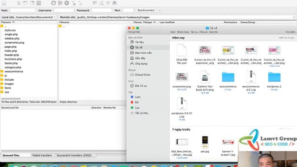Click Hiển thị ít hơn in Finder
Viewport: 297px width, 167px height.
286,38
